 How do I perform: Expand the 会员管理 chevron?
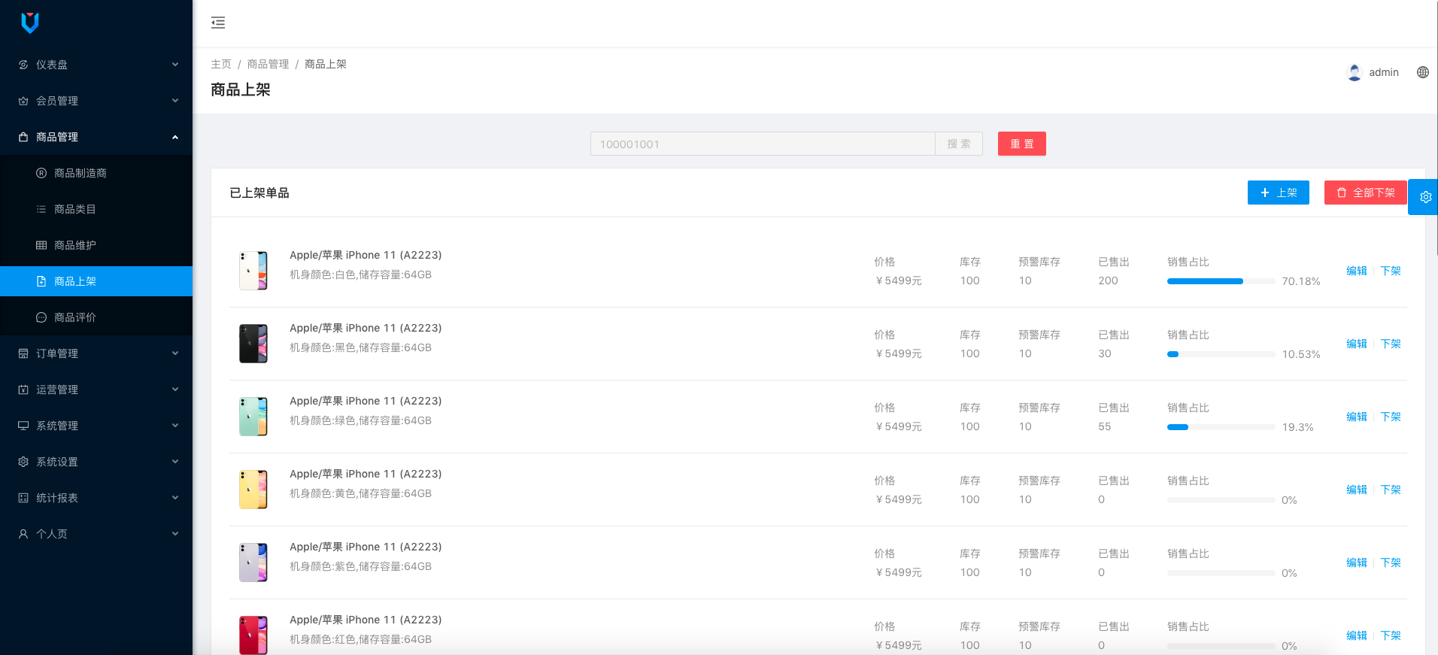click(x=175, y=101)
